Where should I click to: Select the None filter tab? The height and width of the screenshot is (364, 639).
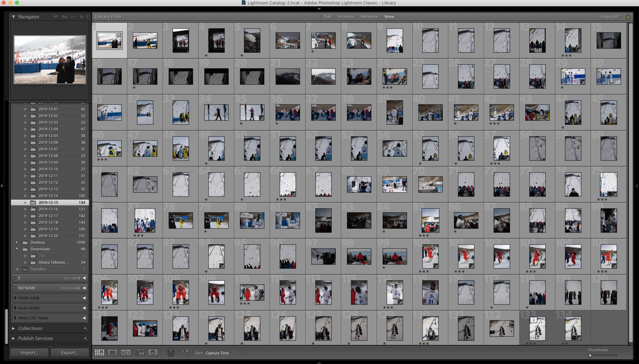tap(389, 17)
